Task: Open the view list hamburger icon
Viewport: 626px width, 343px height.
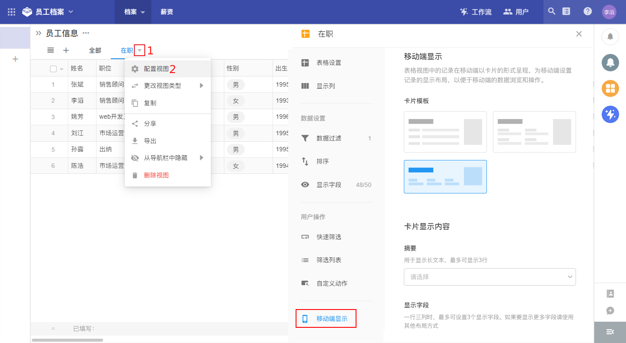Action: click(x=51, y=50)
